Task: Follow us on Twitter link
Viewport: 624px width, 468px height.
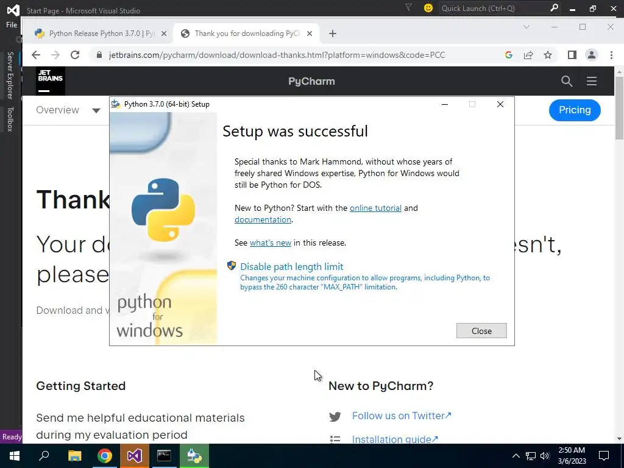Action: click(402, 416)
